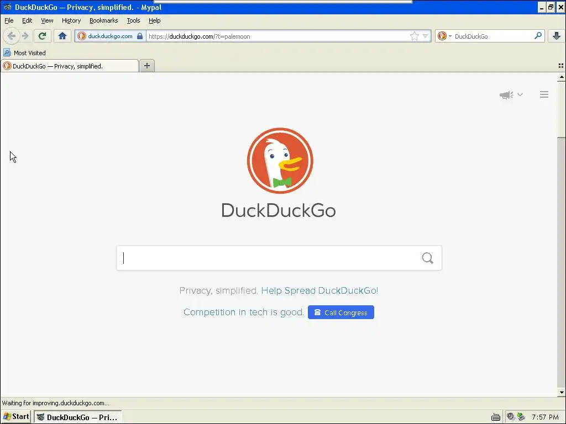Image resolution: width=566 pixels, height=424 pixels.
Task: Open the Bookmarks menu
Action: pyautogui.click(x=103, y=20)
